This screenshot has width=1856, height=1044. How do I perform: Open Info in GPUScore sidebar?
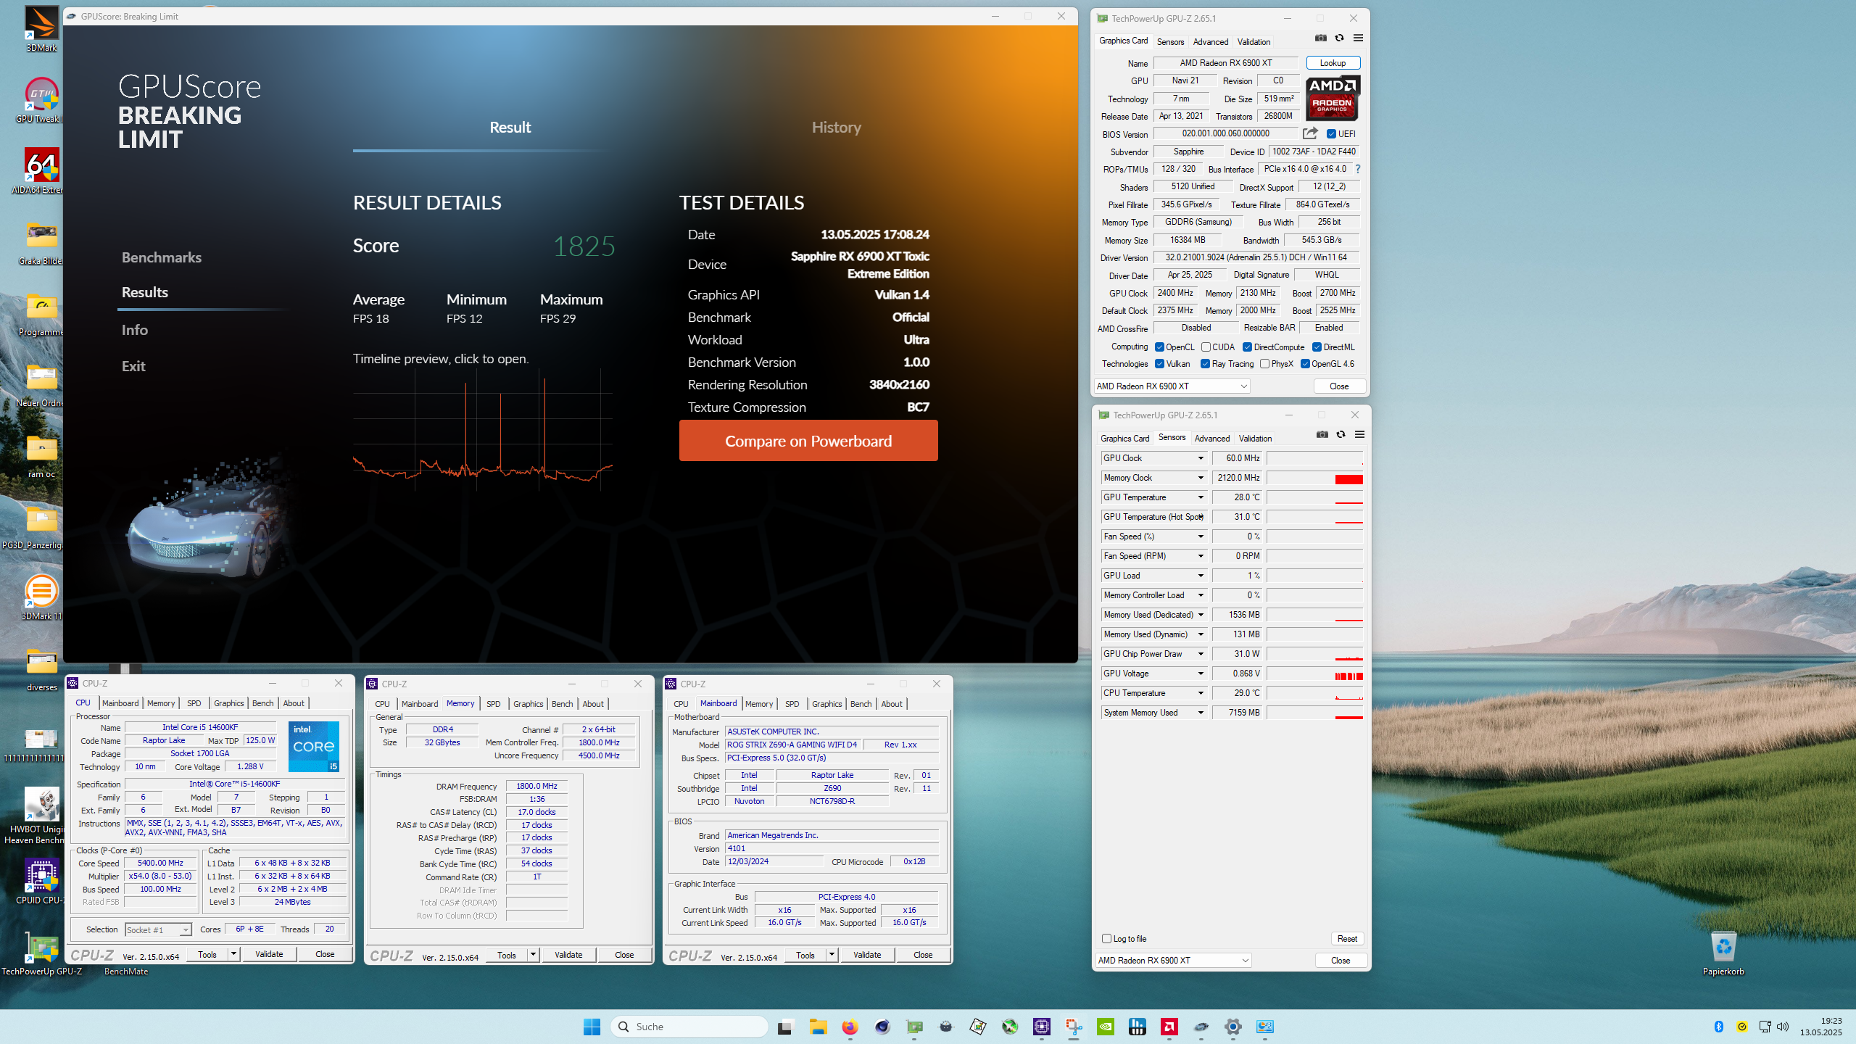(135, 330)
